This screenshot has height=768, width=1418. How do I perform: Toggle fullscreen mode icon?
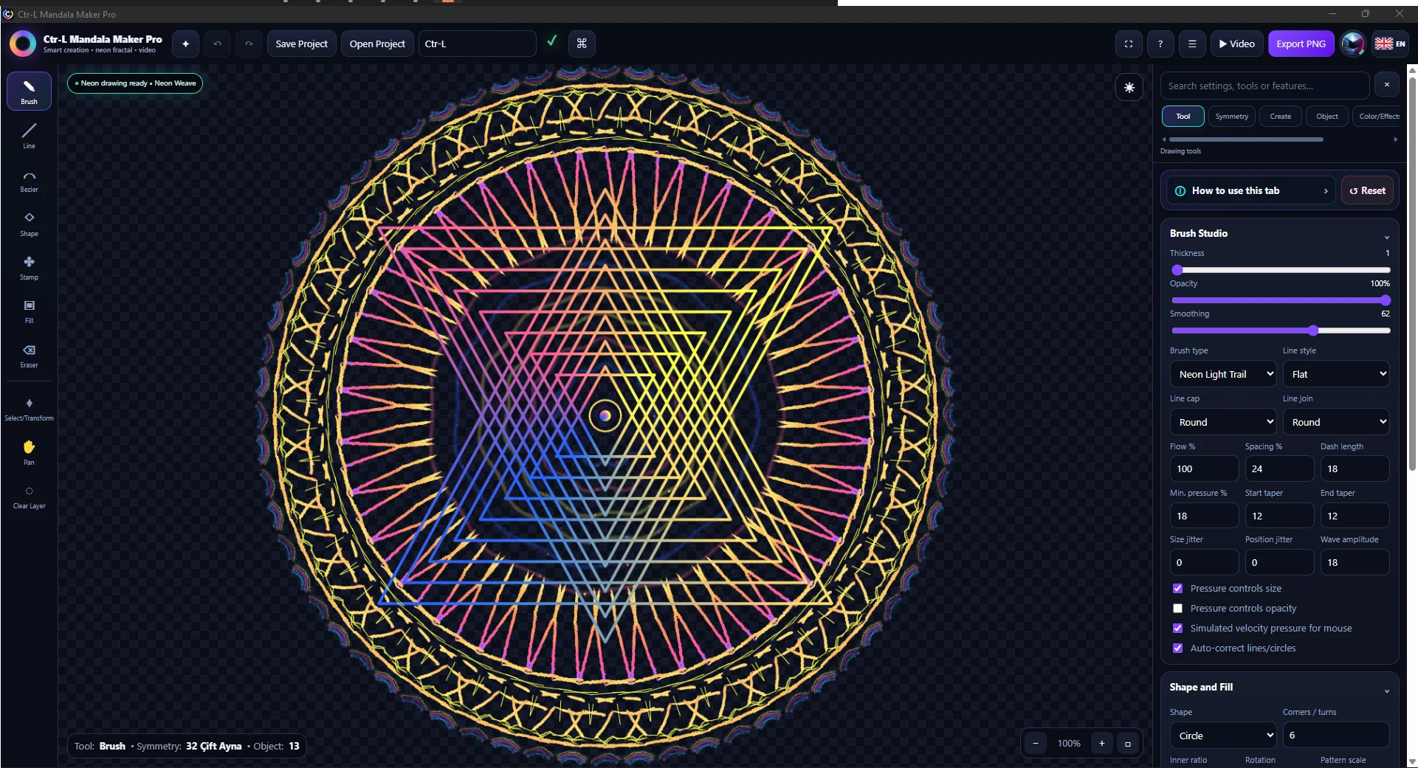pyautogui.click(x=1129, y=44)
